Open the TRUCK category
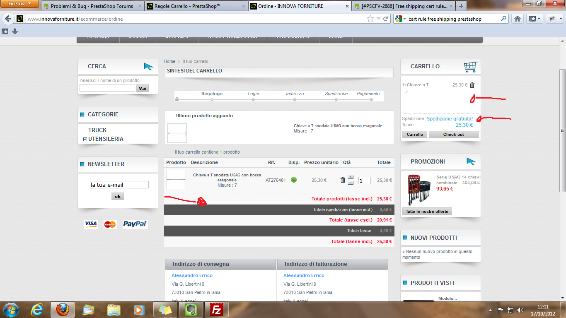 (x=97, y=130)
